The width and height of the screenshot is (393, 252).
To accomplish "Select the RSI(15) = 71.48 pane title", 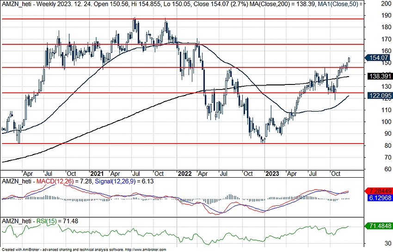I will [x=57, y=221].
